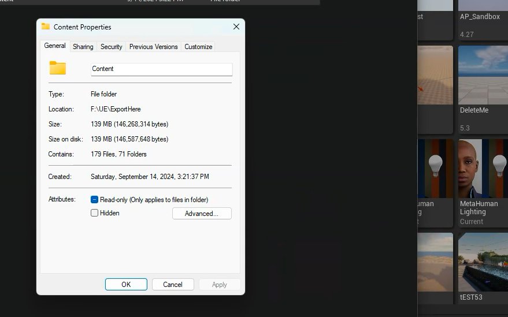This screenshot has width=508, height=317.
Task: Switch to the Security tab
Action: coord(111,47)
